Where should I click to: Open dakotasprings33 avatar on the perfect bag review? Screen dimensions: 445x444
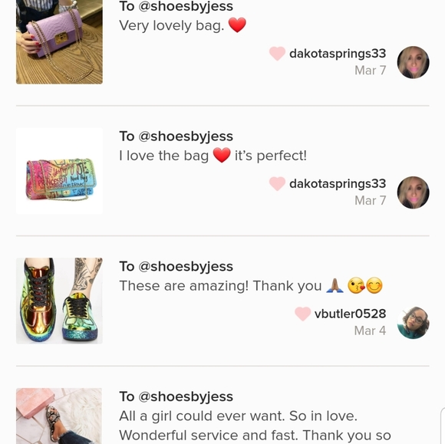(413, 192)
